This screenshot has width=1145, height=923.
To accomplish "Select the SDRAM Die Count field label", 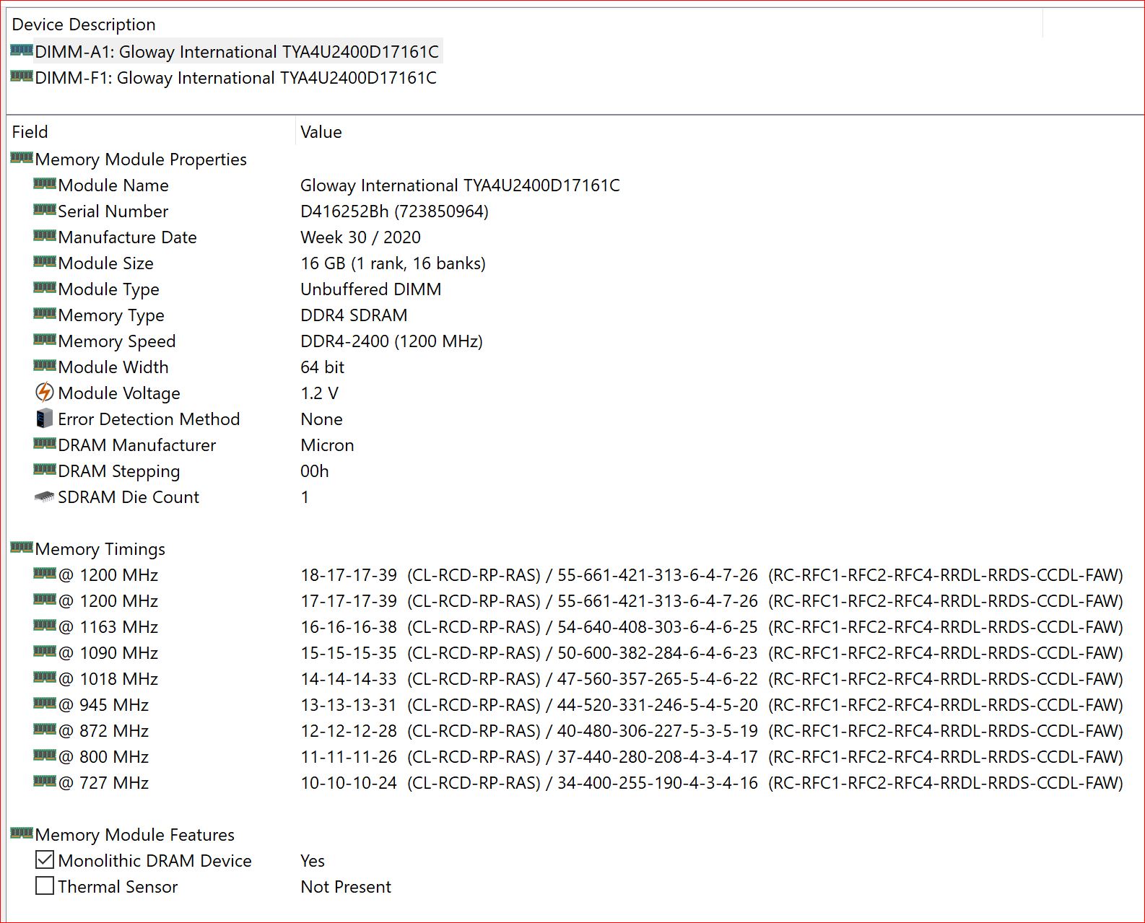I will click(x=129, y=497).
